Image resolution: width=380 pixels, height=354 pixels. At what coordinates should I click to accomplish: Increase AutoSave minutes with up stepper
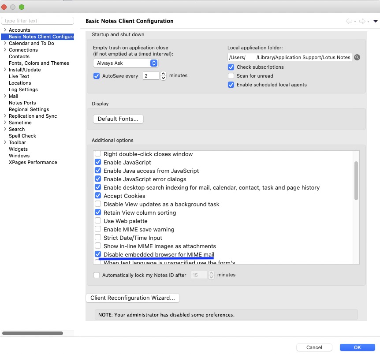pyautogui.click(x=163, y=73)
